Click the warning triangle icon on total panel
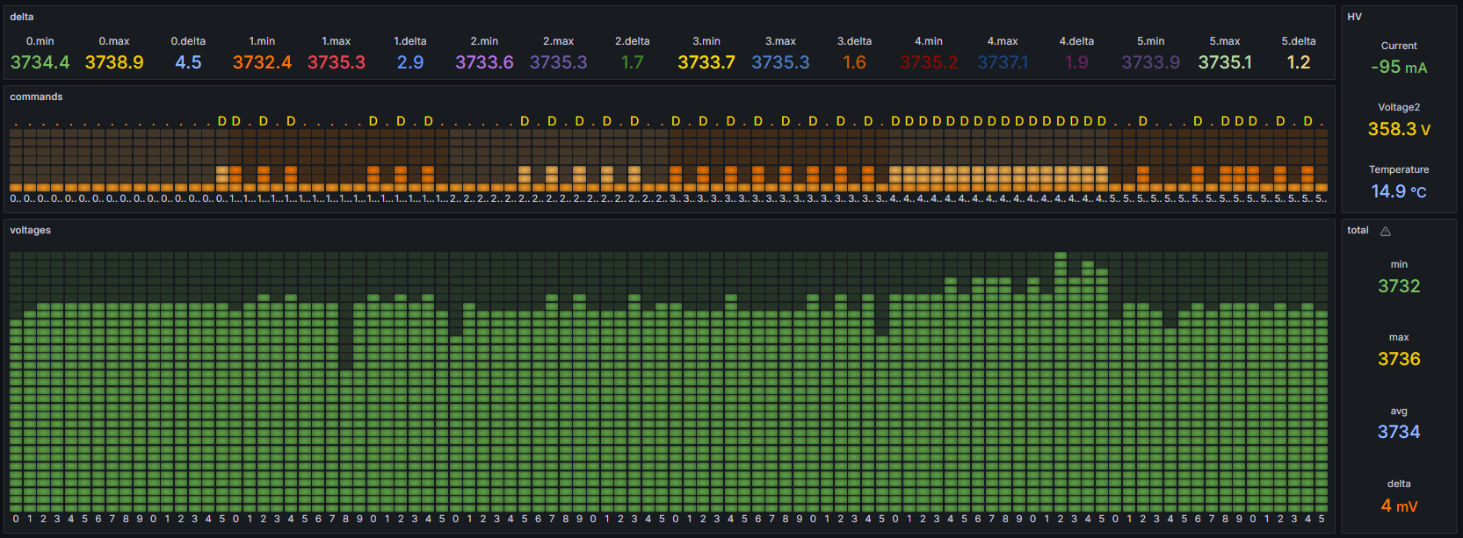 (1386, 231)
